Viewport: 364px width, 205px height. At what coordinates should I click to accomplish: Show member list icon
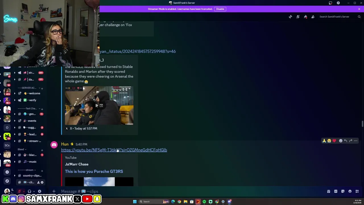coord(313,17)
